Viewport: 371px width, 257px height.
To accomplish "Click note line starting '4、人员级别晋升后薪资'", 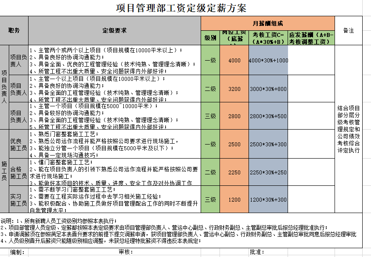I will click(101, 241).
